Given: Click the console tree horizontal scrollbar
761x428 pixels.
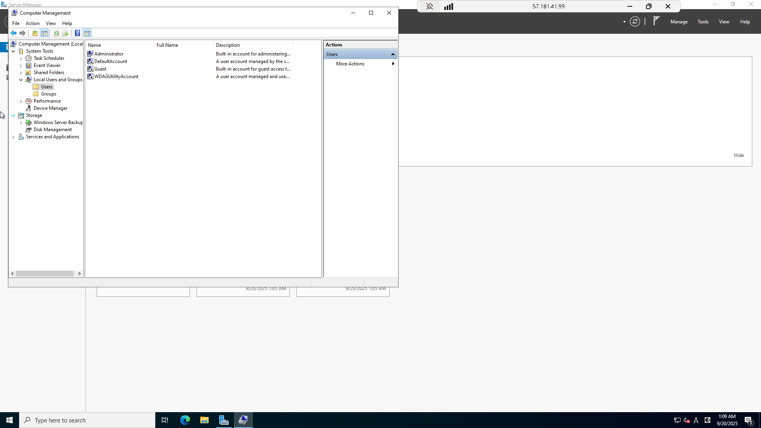Looking at the screenshot, I should (x=45, y=274).
